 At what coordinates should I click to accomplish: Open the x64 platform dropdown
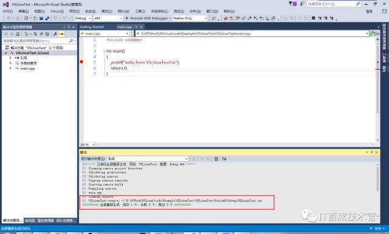tap(108, 18)
